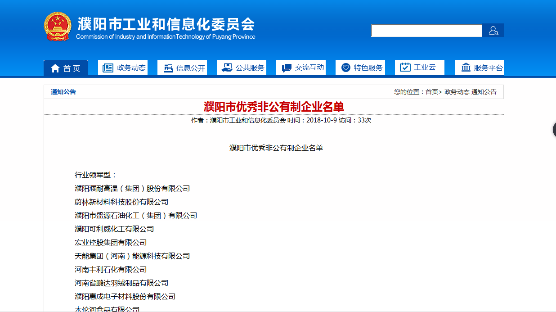Click the 通知公告 breadcrumb link at right

point(484,92)
